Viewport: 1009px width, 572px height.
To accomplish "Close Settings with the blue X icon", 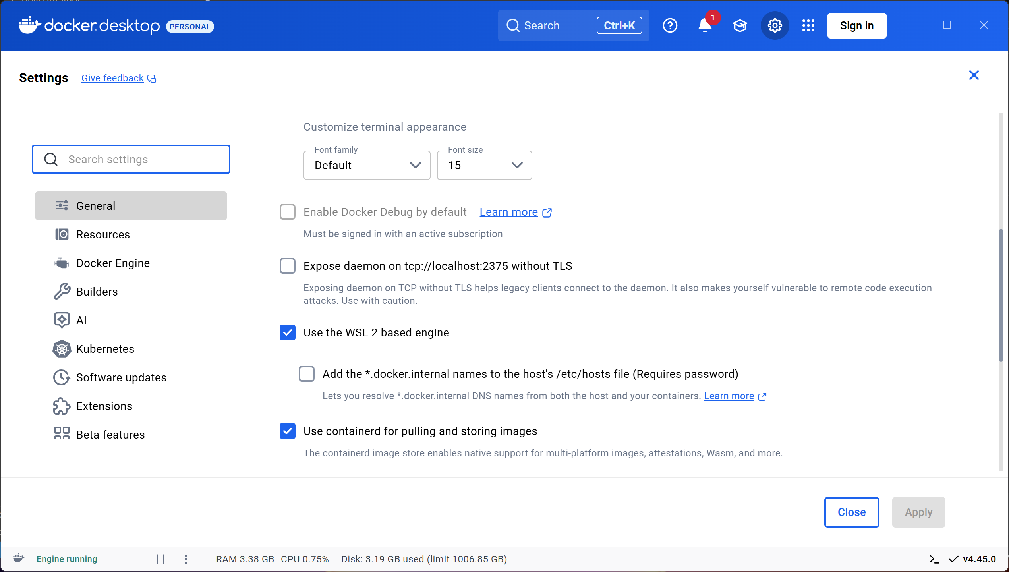I will [x=974, y=75].
